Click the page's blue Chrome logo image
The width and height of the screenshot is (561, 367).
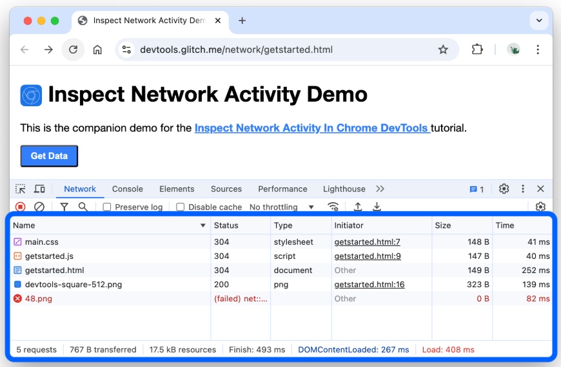point(31,95)
